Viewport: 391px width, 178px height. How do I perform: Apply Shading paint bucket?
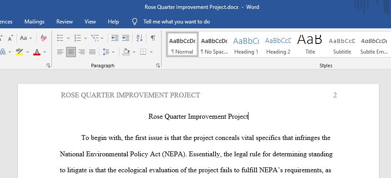coord(126,52)
